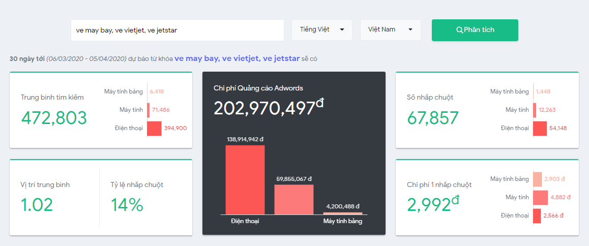Click the 138,914,942 đ phone cost bar
The width and height of the screenshot is (589, 246).
tap(245, 180)
